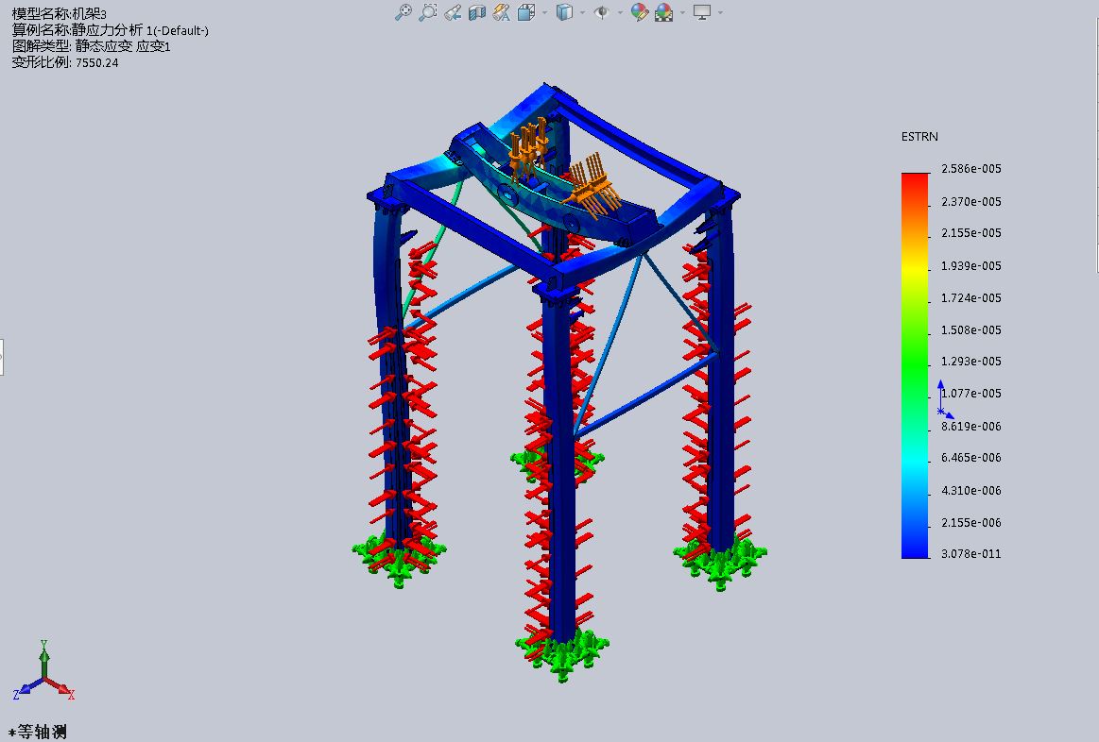The width and height of the screenshot is (1099, 742).
Task: Click the Hide/Show Items eye icon
Action: pos(601,12)
